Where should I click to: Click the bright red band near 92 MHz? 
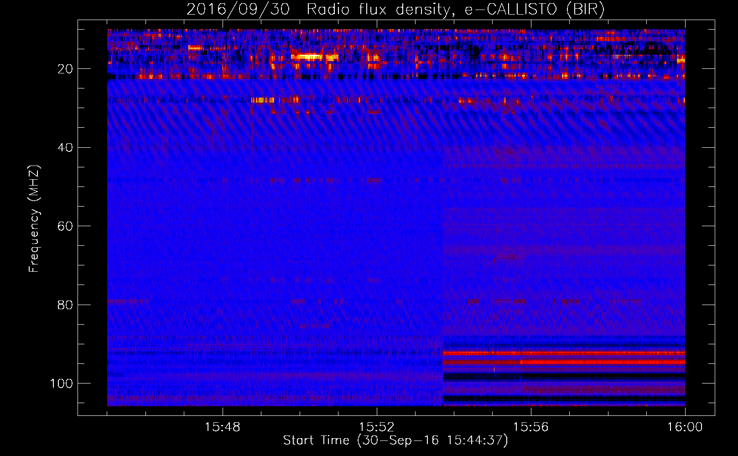click(564, 353)
